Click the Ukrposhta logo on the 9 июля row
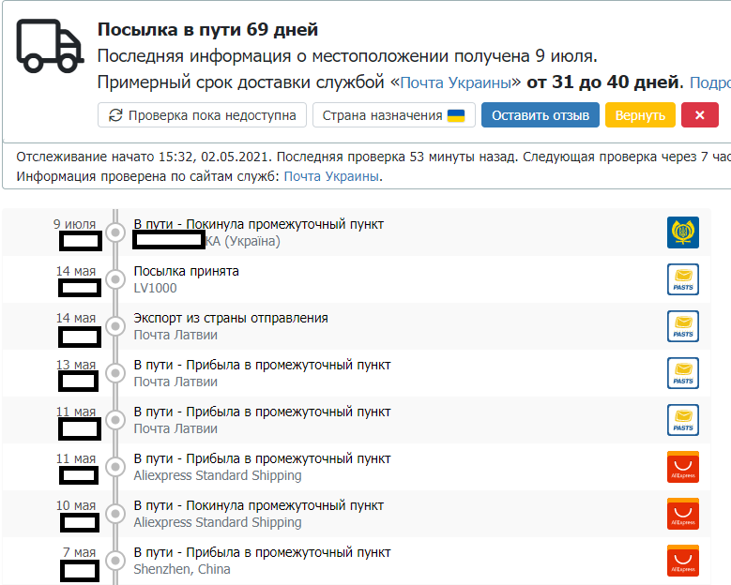 682,232
